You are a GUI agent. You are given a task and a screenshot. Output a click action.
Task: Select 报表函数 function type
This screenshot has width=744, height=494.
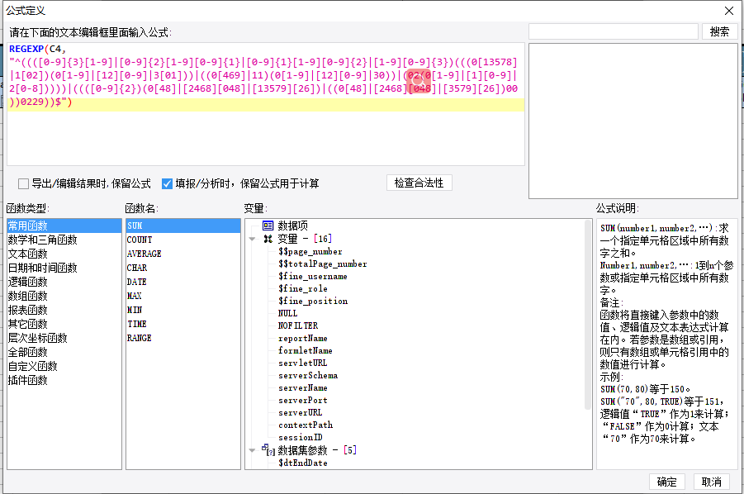[x=64, y=310]
